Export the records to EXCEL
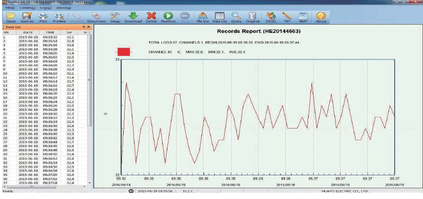The height and width of the screenshot is (199, 423). (271, 17)
